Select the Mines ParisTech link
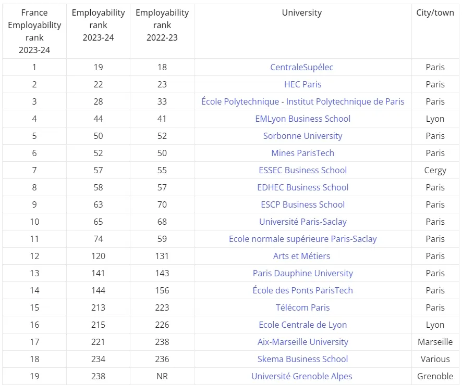Viewport: 462px width, 385px height. pos(302,153)
